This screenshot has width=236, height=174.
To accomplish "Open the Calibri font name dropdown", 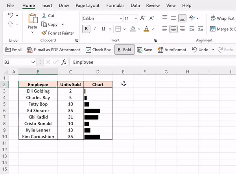I will 121,18.
